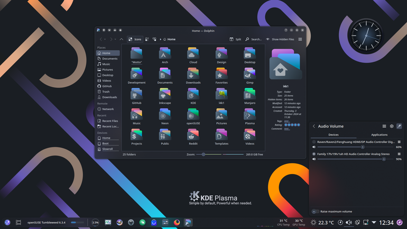This screenshot has height=229, width=407.
Task: Switch to compact view mode icon
Action: (x=147, y=39)
